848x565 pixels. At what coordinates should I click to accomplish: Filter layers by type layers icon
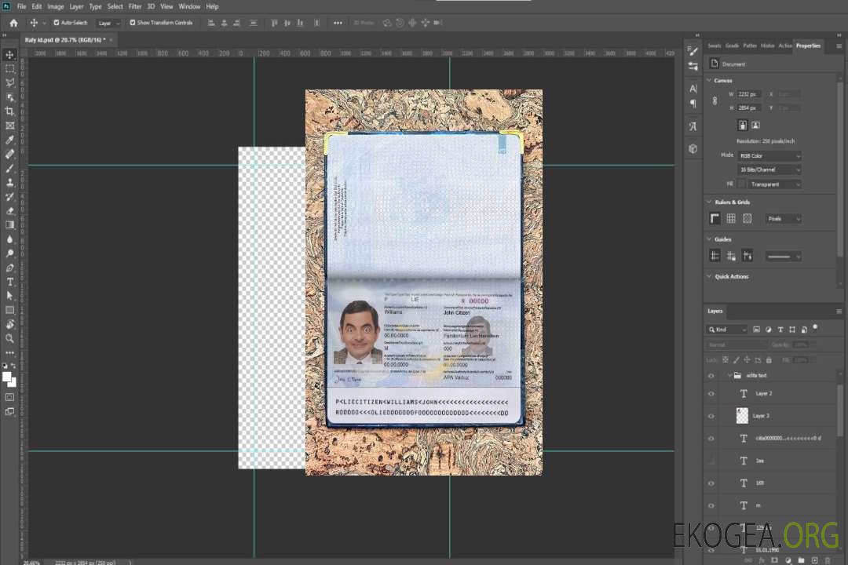pos(782,330)
